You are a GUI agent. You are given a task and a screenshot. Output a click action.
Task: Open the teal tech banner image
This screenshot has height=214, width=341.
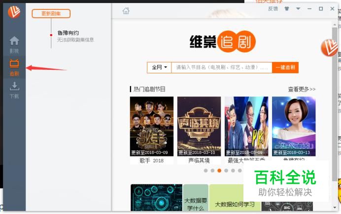[x=157, y=197]
